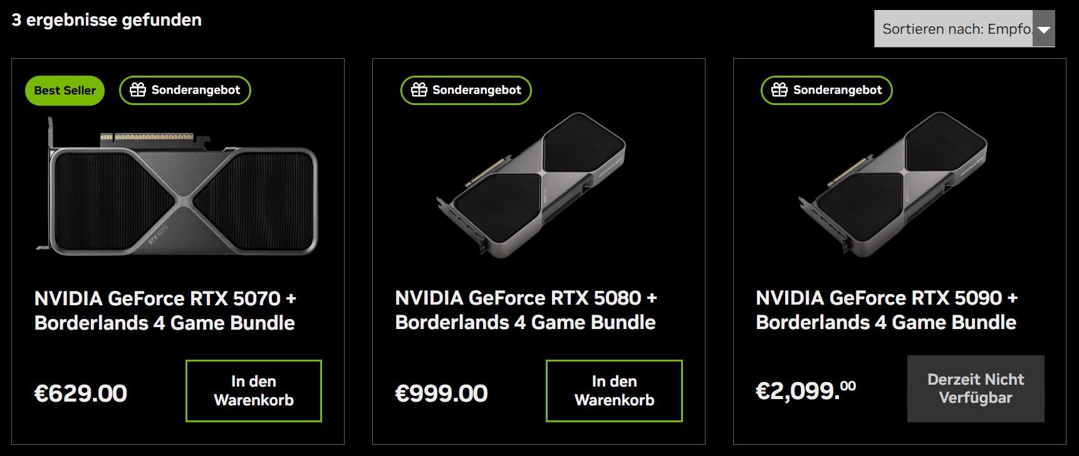Open the RTX 5080 graphics card image

533,185
